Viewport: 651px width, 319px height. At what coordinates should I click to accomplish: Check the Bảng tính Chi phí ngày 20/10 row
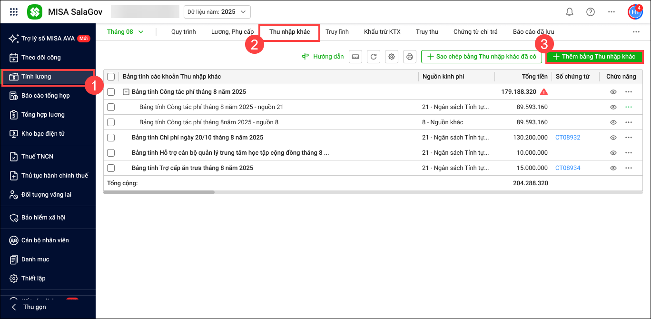point(111,138)
